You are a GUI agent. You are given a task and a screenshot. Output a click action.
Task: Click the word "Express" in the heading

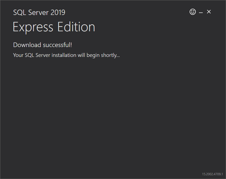(32, 27)
